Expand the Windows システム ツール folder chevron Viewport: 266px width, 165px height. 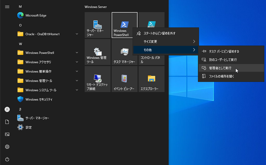[77, 90]
